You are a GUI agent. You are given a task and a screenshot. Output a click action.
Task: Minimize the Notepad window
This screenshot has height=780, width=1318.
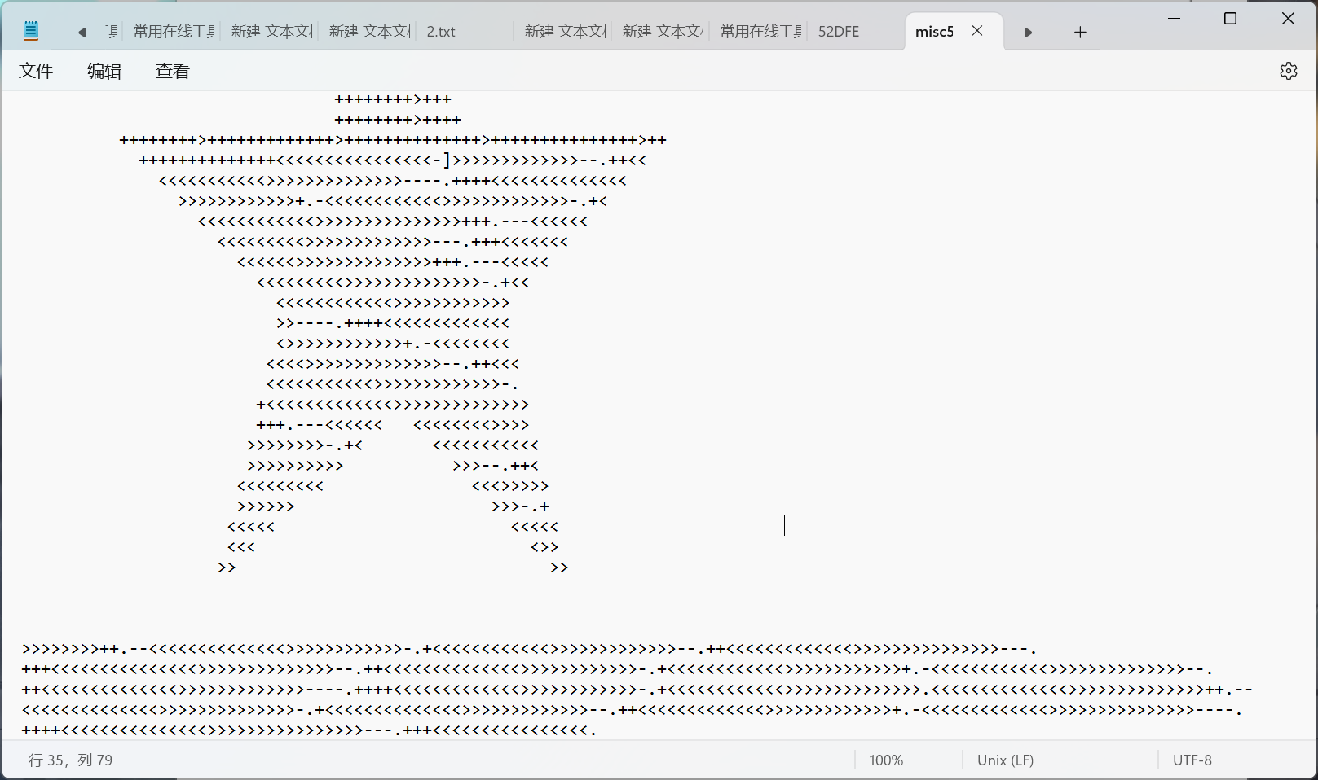pyautogui.click(x=1175, y=19)
